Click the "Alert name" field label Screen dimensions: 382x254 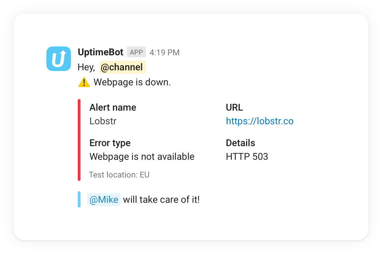(113, 108)
